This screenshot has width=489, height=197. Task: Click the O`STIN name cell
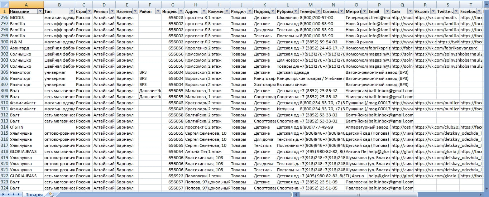[x=27, y=127]
